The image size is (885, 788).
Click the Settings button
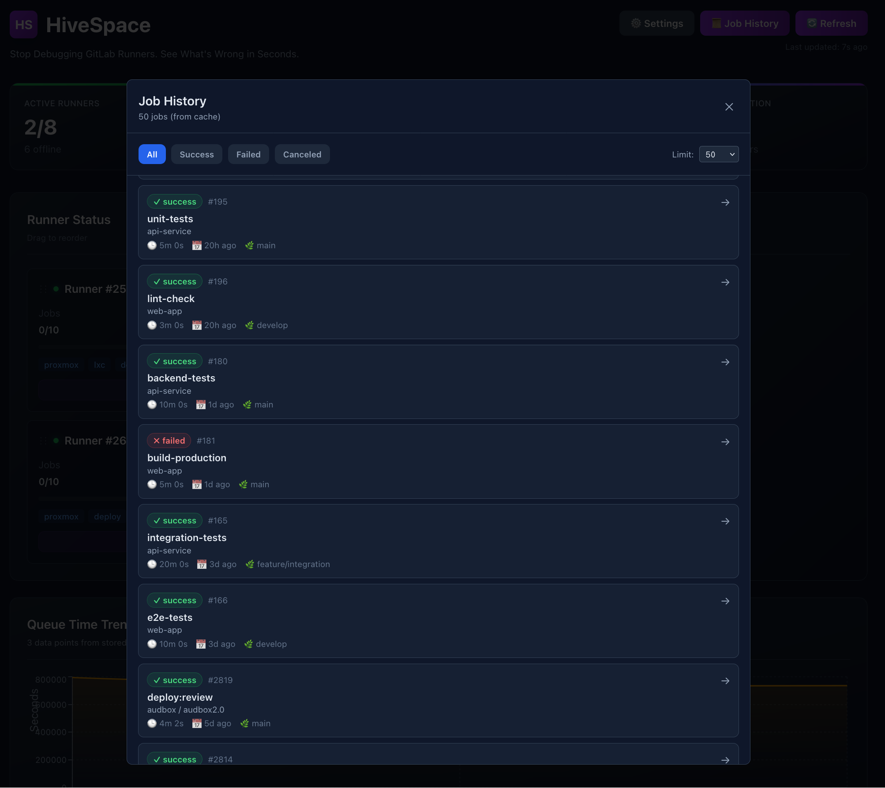click(656, 23)
